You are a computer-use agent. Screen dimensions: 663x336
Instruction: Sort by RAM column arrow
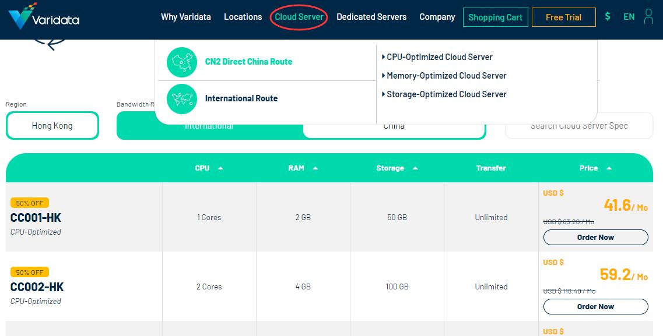(315, 168)
